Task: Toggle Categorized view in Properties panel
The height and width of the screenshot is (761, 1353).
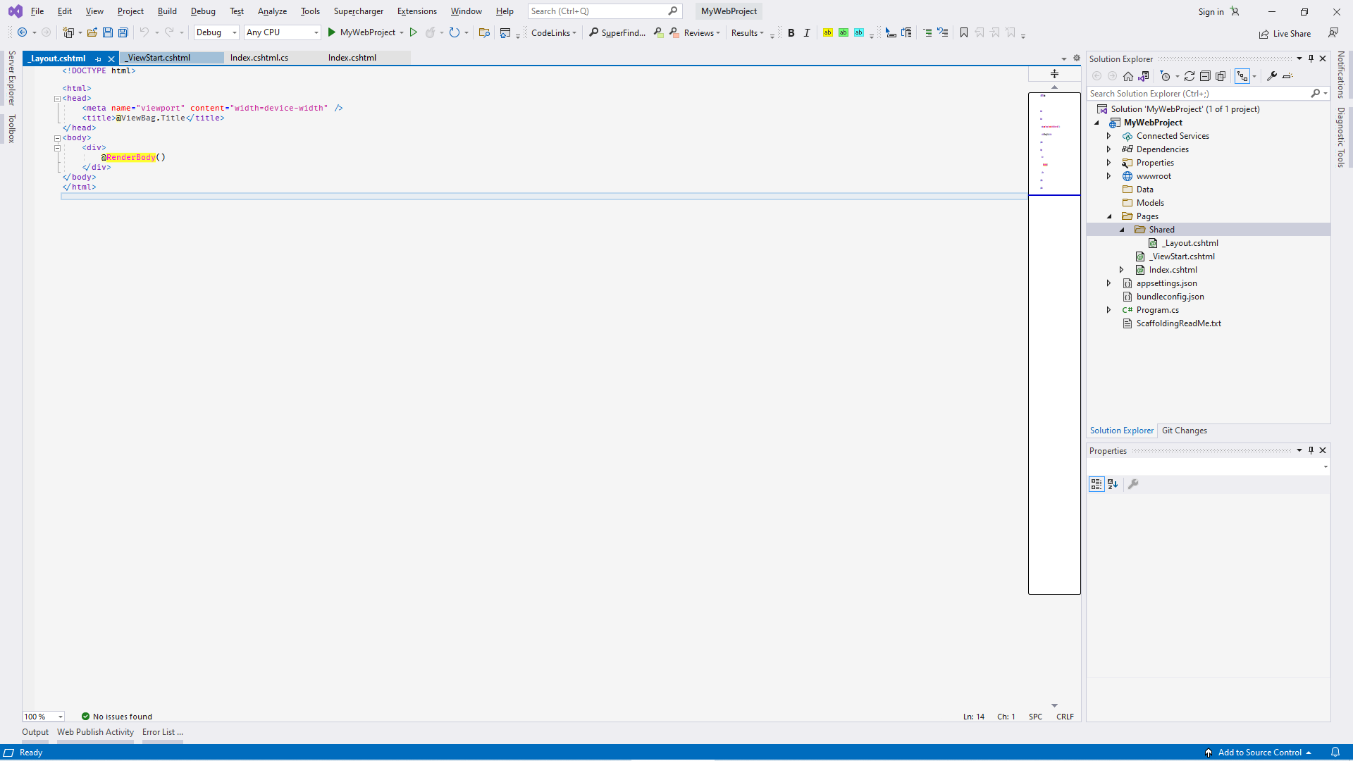Action: tap(1096, 484)
